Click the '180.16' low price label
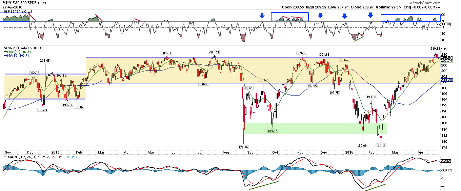Viewport: 461px width, 191px height. [x=381, y=145]
